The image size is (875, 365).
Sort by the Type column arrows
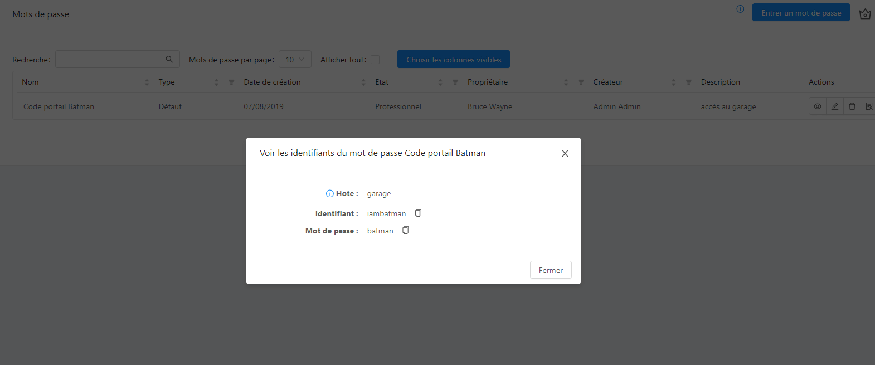pyautogui.click(x=216, y=82)
